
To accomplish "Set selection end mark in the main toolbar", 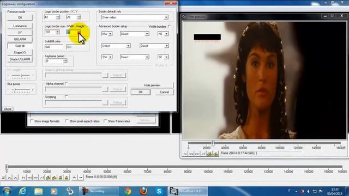I will pyautogui.click(x=81, y=177).
